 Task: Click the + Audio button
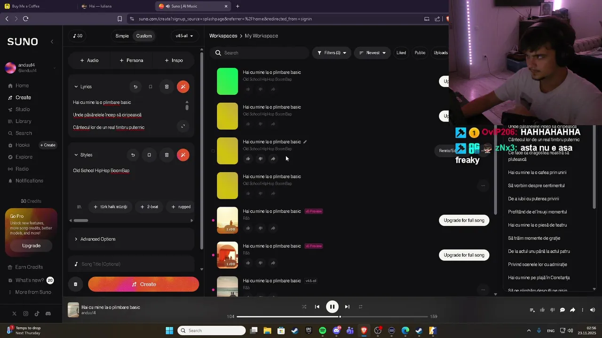coord(89,61)
